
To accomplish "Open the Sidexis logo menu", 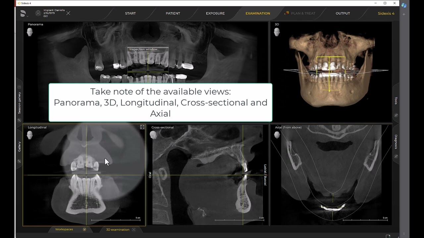I will point(24,14).
